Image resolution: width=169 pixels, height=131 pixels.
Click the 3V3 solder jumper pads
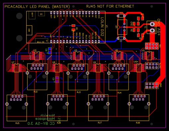tap(136, 24)
